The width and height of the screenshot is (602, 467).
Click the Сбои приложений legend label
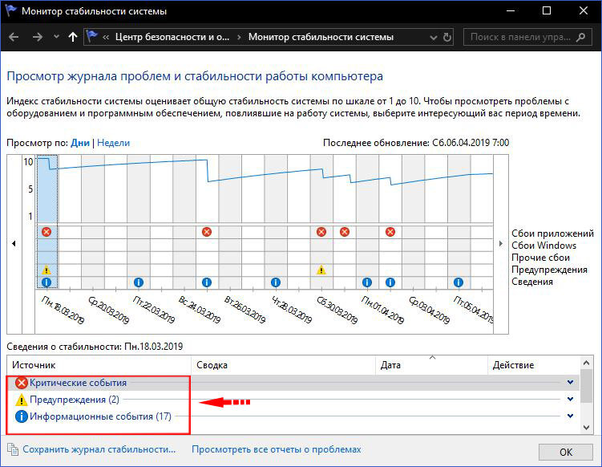pyautogui.click(x=552, y=233)
